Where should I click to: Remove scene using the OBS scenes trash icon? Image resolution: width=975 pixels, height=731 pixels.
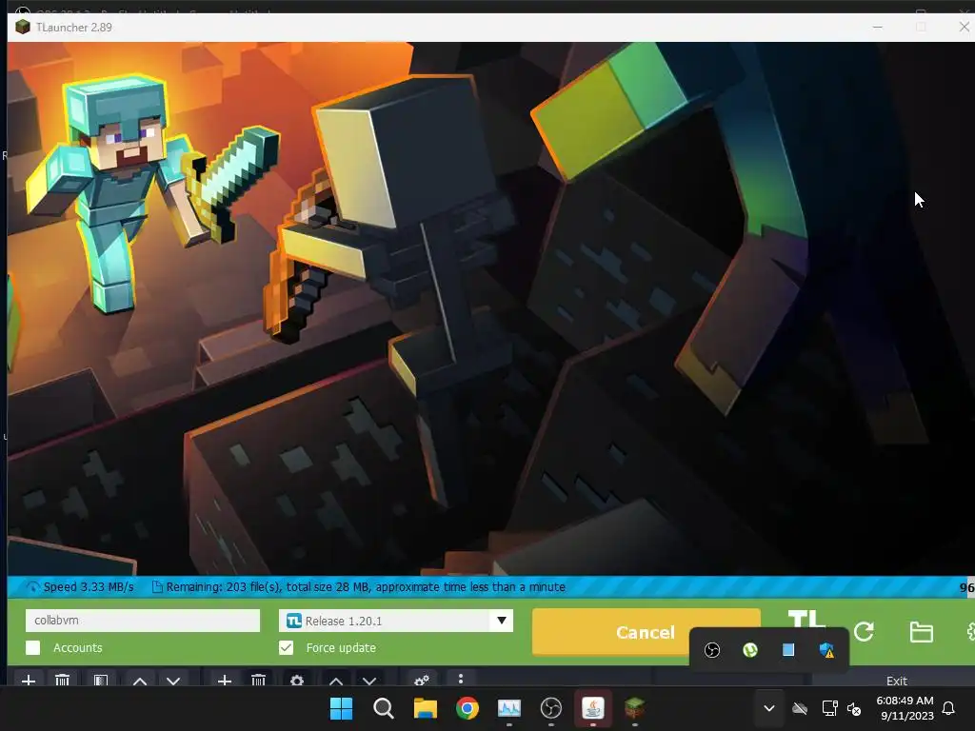coord(62,681)
